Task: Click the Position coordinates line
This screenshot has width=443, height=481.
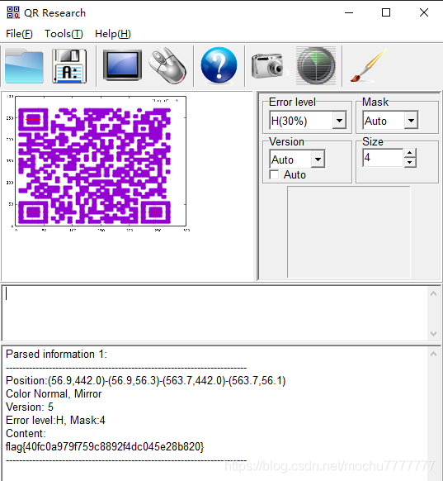Action: point(146,381)
